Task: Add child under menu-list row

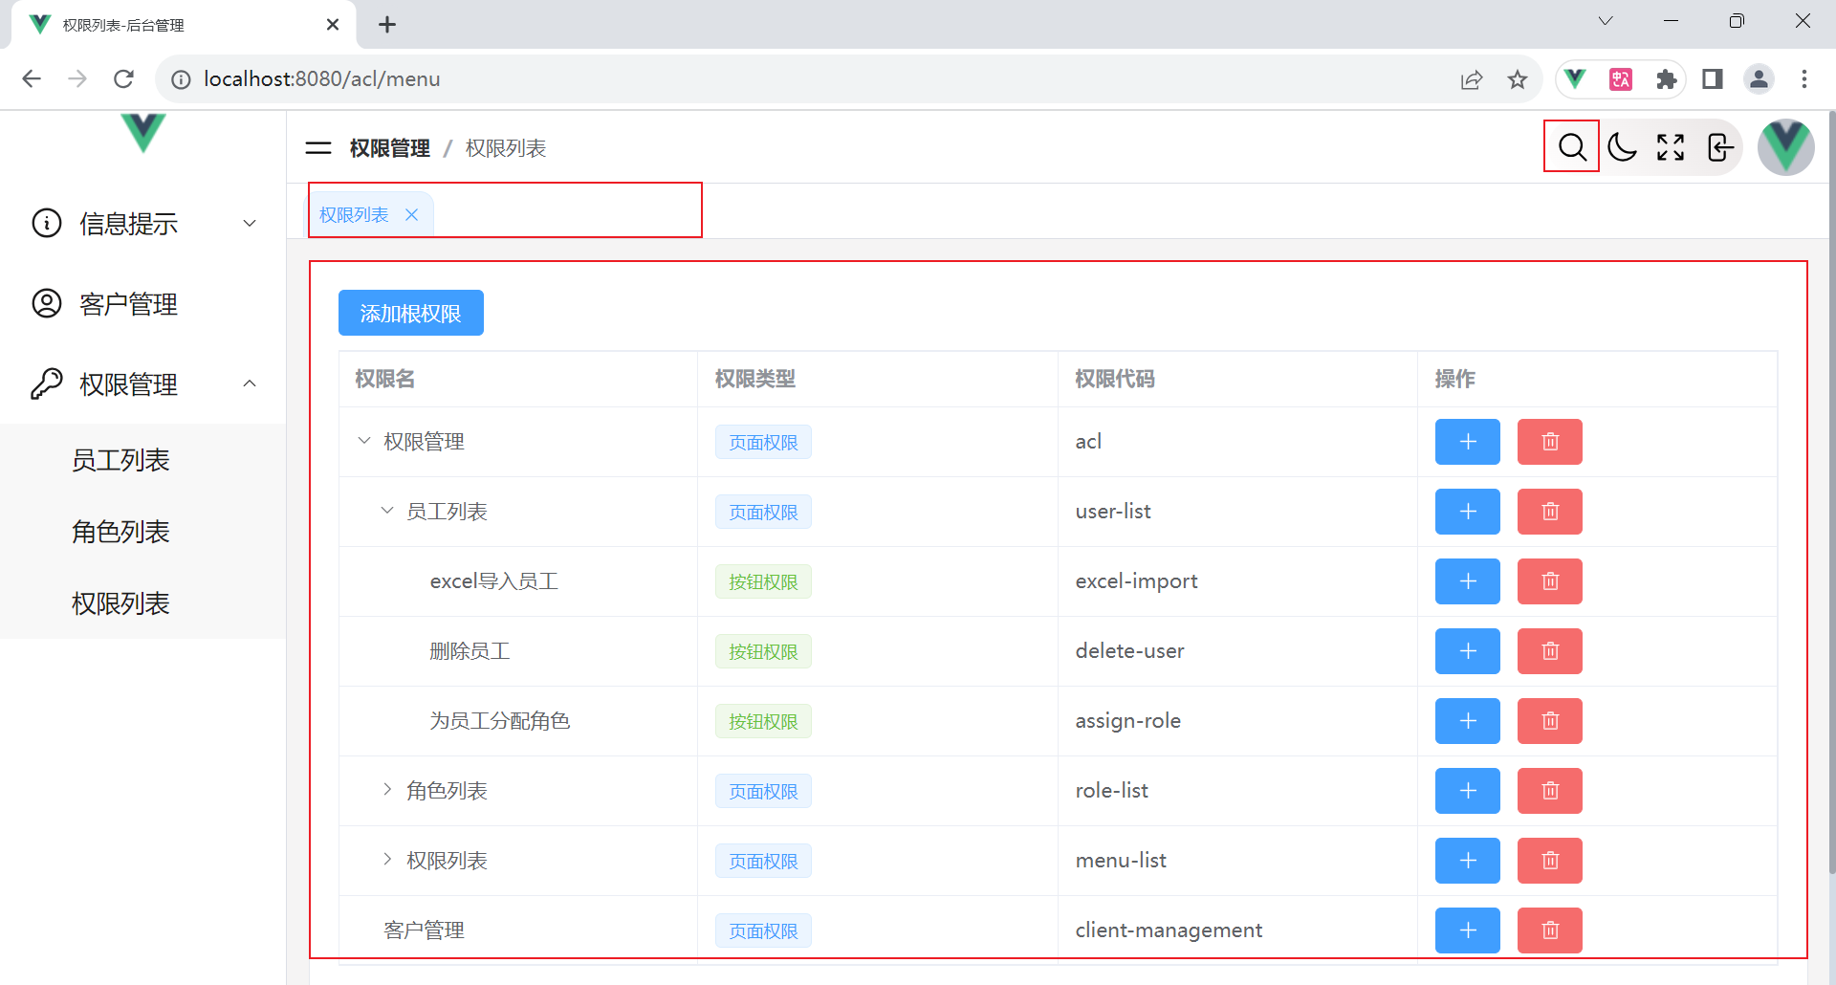Action: [x=1468, y=861]
